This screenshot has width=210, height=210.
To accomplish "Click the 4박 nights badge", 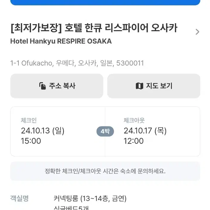I will point(105,131).
